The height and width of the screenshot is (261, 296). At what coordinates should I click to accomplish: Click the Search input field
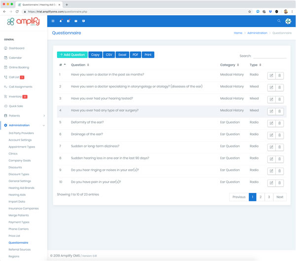tap(269, 56)
